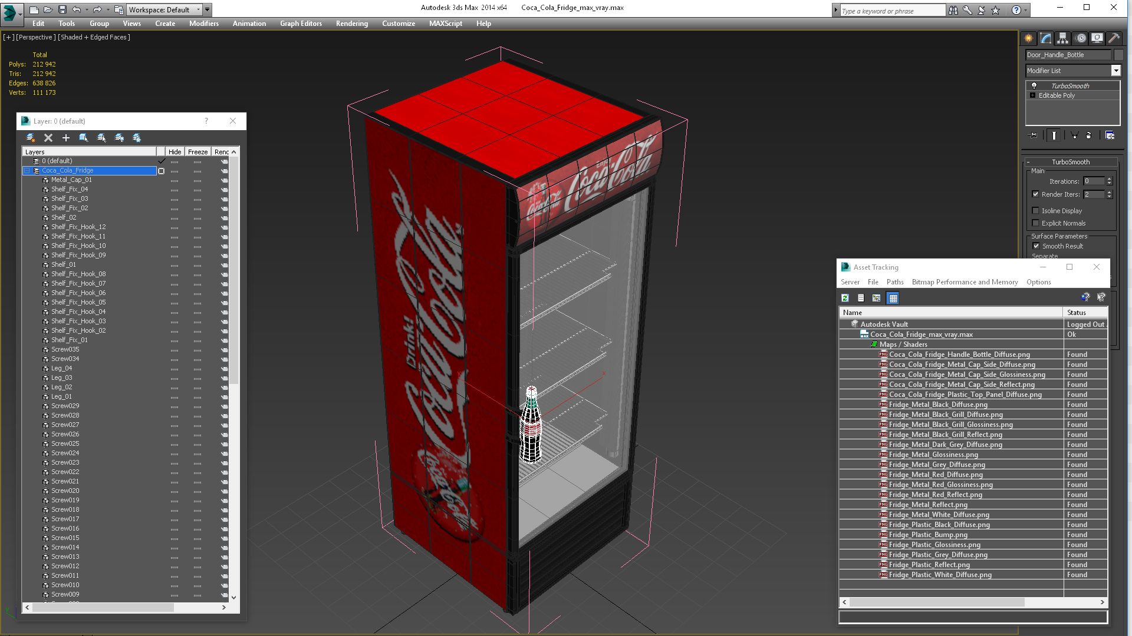The image size is (1132, 636).
Task: Click Highlight Selected Objects' Layers icon
Action: click(x=101, y=138)
